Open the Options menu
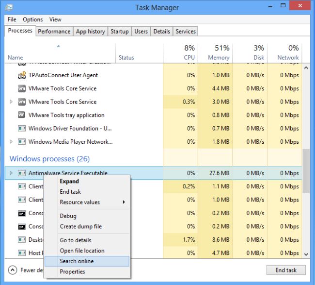315x285 pixels. pos(33,19)
